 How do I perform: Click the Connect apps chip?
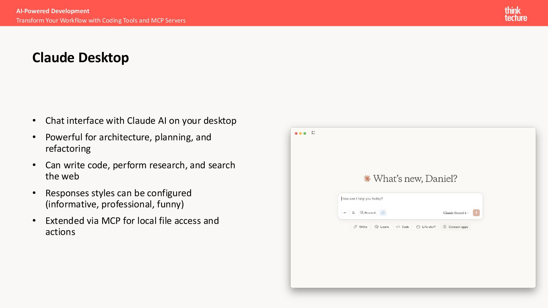[456, 227]
